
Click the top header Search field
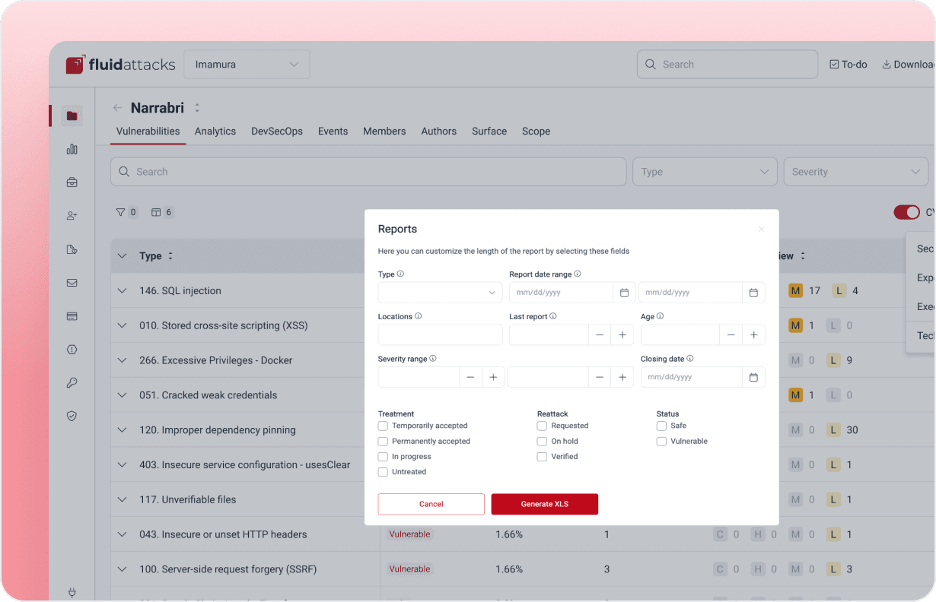(727, 65)
